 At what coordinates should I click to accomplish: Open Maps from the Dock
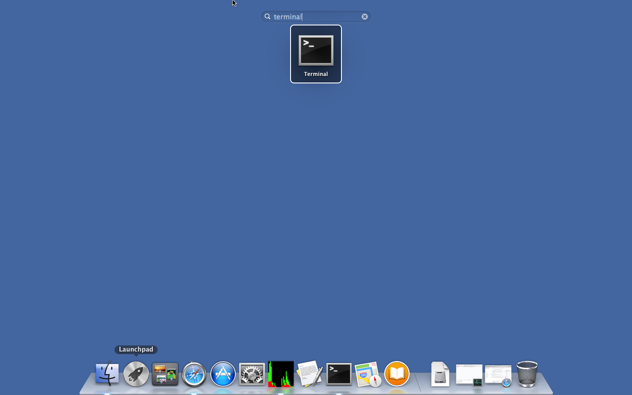368,374
